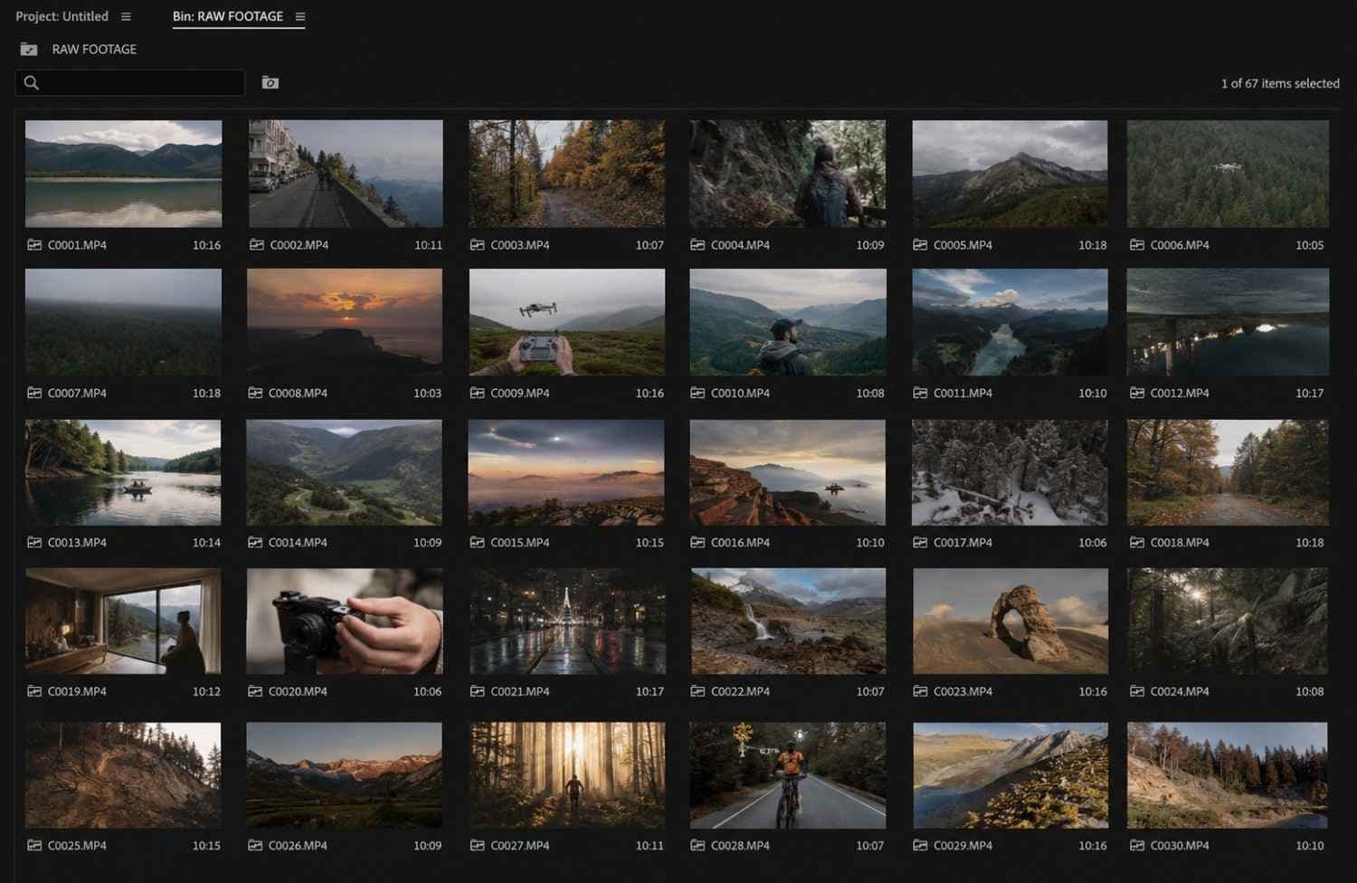Click the clip badge icon beside C0012.MP4
This screenshot has width=1357, height=883.
pos(1137,394)
